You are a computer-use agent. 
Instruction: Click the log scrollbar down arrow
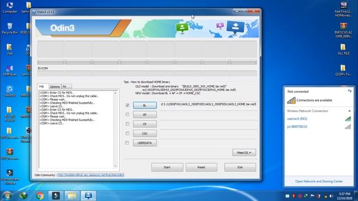tap(115, 166)
